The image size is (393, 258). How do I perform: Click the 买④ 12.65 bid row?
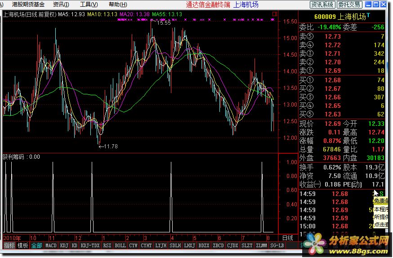coord(342,106)
